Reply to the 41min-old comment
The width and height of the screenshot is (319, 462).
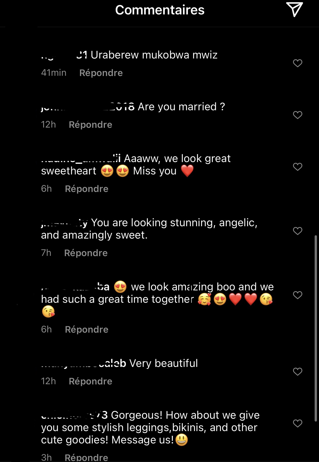tap(101, 73)
